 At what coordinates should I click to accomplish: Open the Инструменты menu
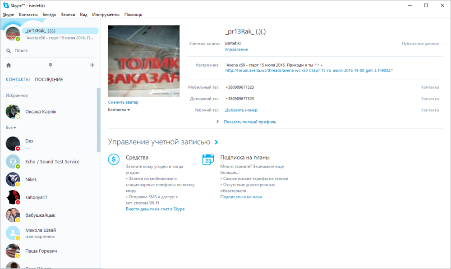click(106, 15)
